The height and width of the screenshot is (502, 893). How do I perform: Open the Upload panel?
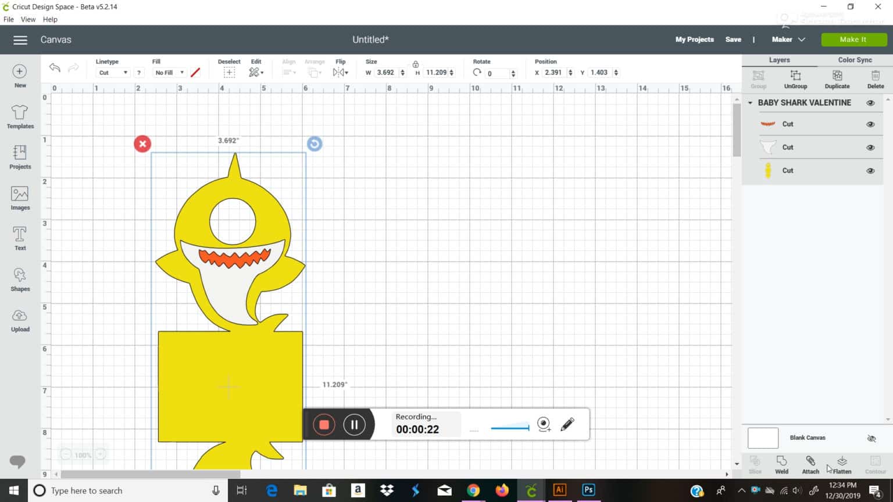click(20, 320)
